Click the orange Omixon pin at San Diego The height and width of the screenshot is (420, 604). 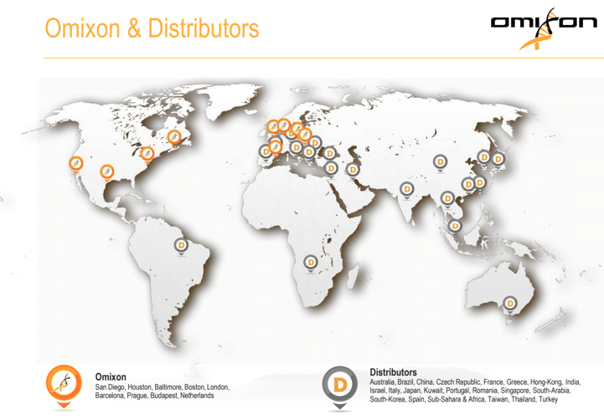(76, 164)
